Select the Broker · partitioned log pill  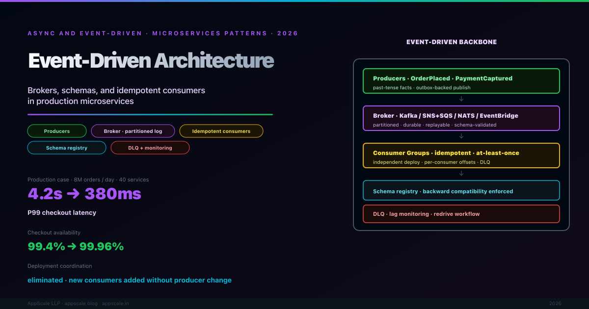(133, 131)
